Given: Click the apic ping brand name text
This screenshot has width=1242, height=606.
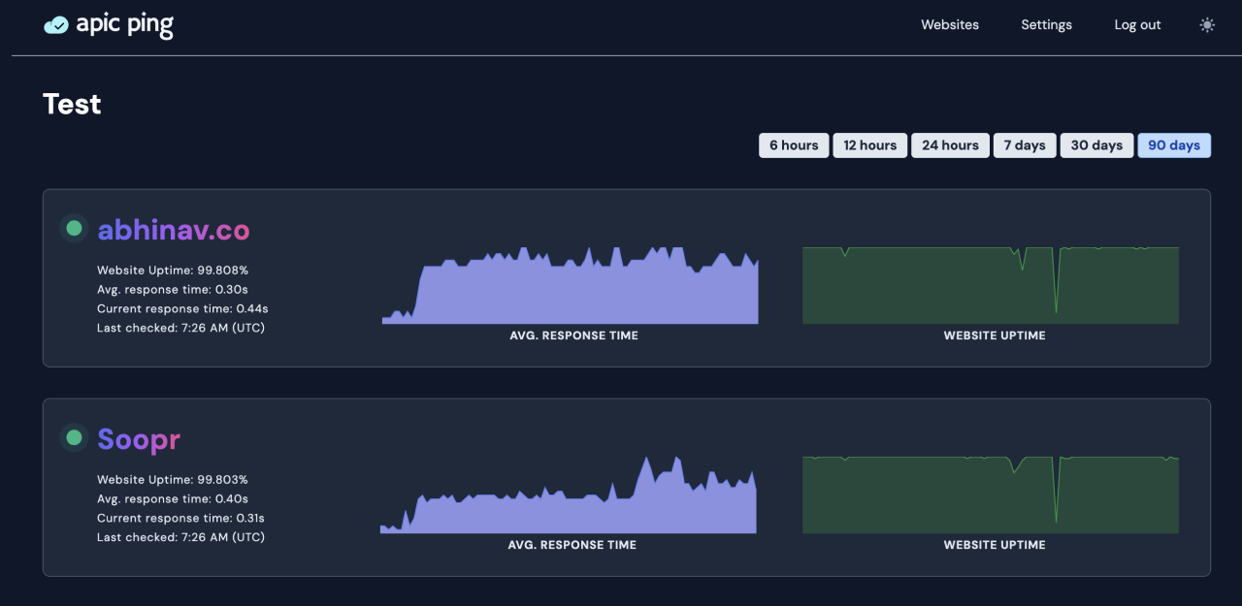Looking at the screenshot, I should [124, 25].
